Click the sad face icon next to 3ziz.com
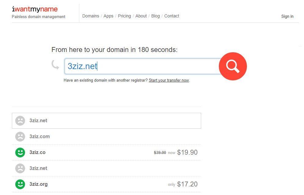Viewport: 304px width, 195px height. pos(20,137)
